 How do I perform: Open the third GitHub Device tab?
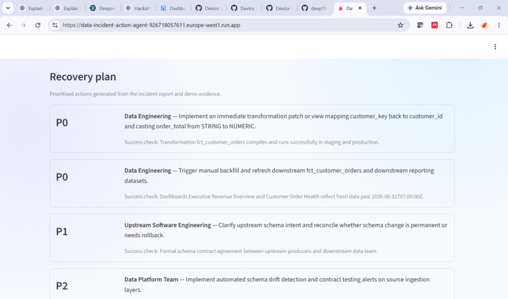[279, 8]
